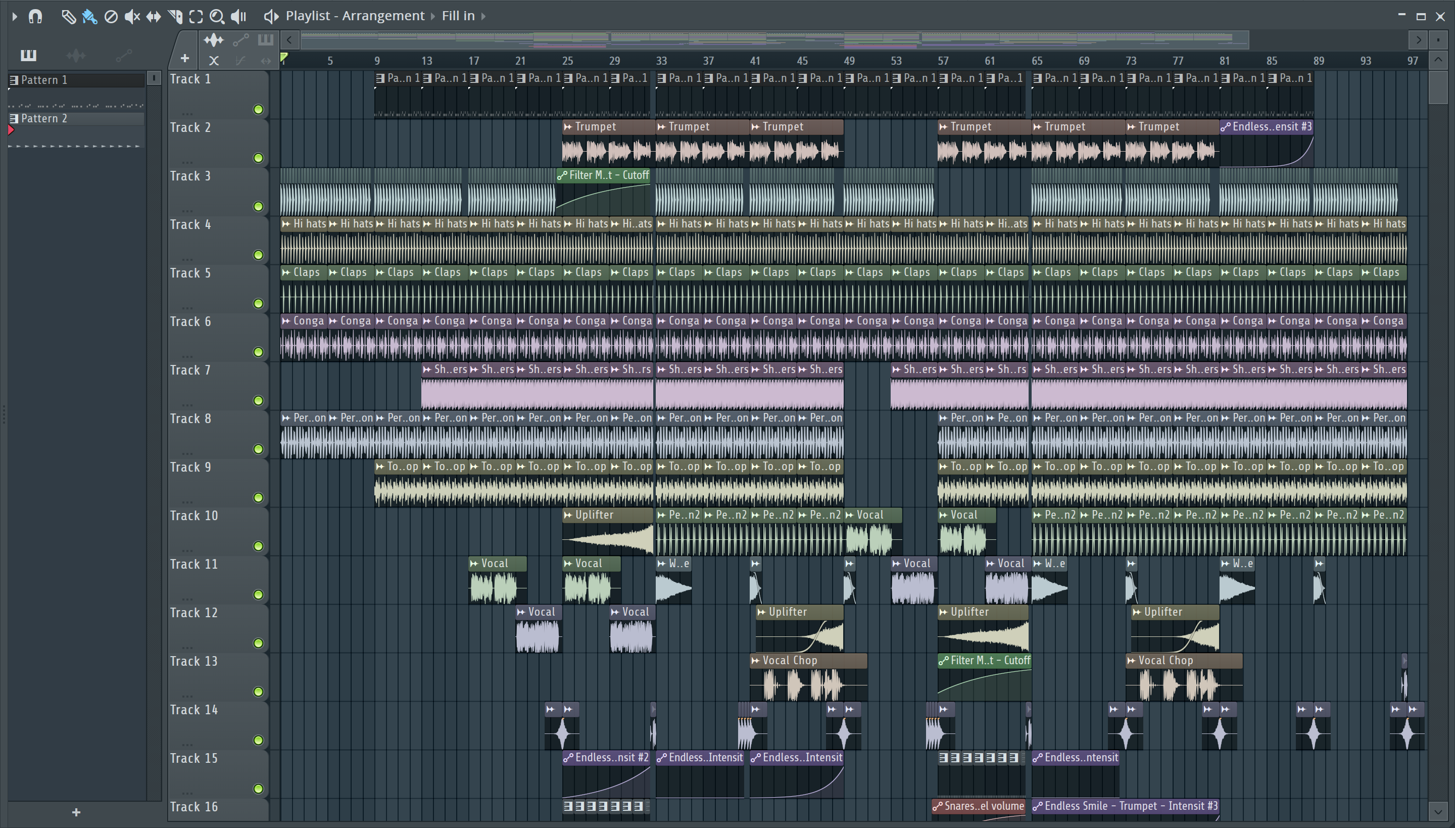The height and width of the screenshot is (828, 1455).
Task: Mute Track 7 using green switch
Action: point(259,401)
